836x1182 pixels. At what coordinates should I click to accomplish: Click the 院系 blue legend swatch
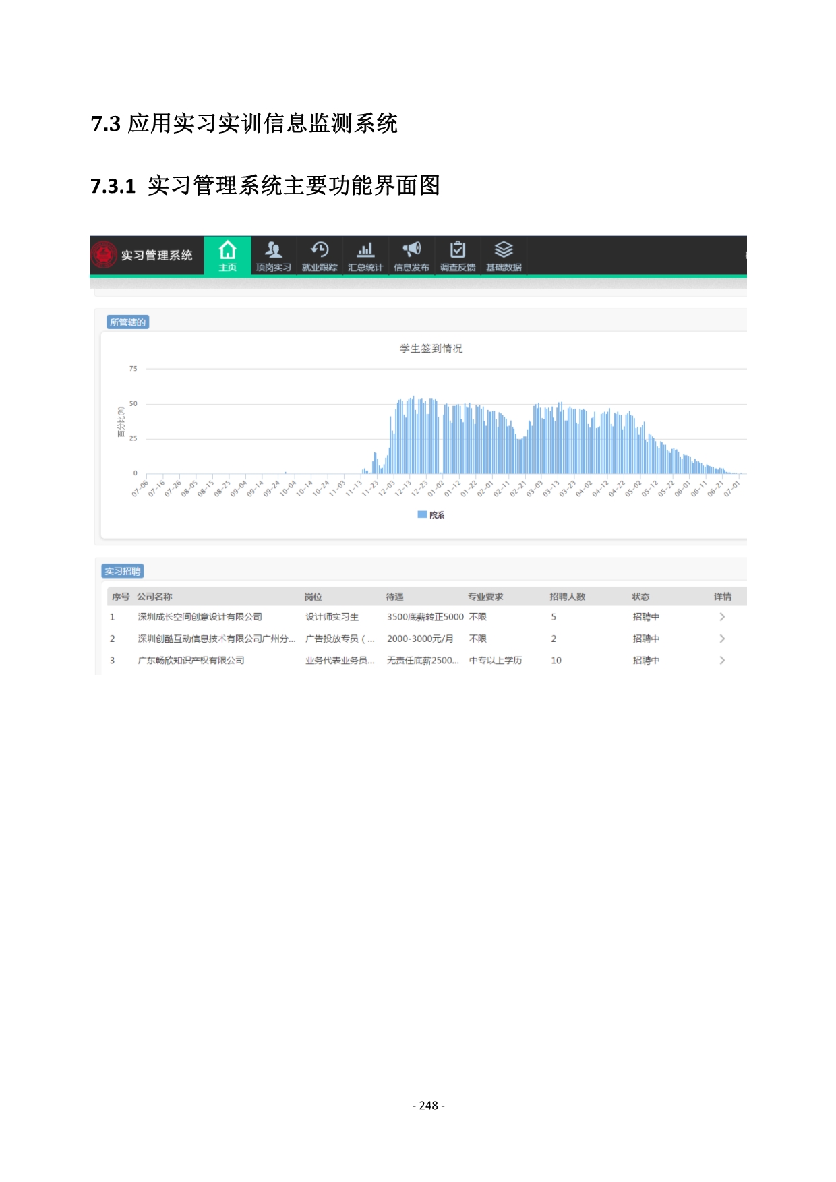coord(422,515)
